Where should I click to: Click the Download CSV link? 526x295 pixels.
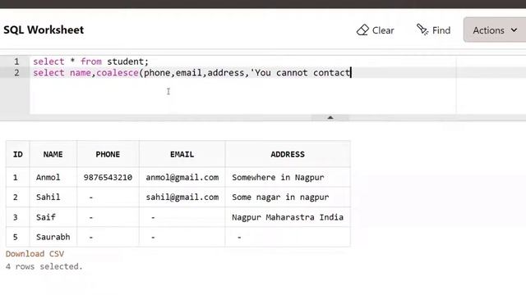35,254
